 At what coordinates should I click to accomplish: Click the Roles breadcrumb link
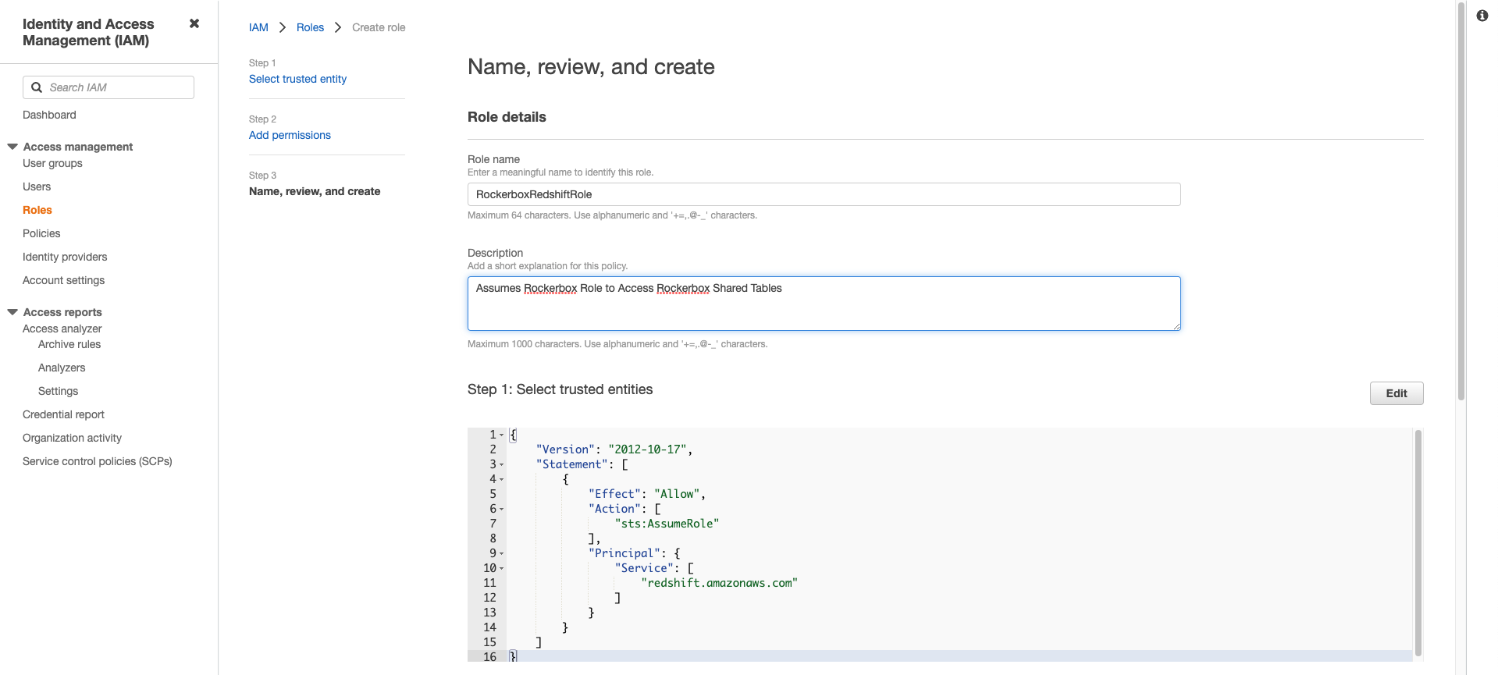pyautogui.click(x=310, y=27)
